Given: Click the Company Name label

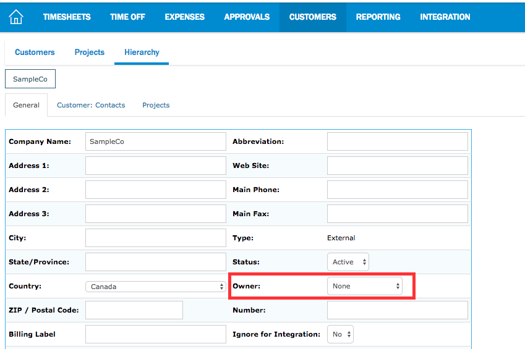Looking at the screenshot, I should tap(40, 141).
